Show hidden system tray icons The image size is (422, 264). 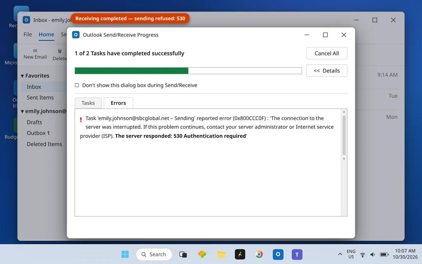[340, 254]
